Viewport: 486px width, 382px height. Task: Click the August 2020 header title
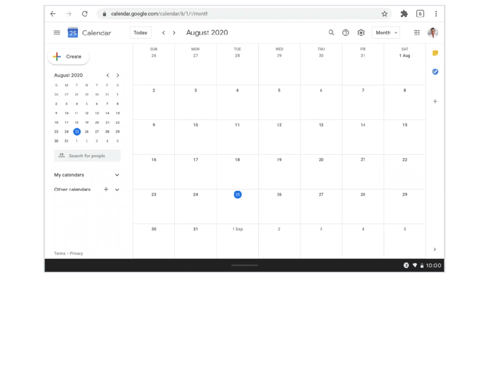tap(207, 33)
